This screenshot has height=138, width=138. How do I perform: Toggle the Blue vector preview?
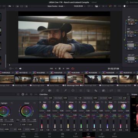tap(106, 102)
